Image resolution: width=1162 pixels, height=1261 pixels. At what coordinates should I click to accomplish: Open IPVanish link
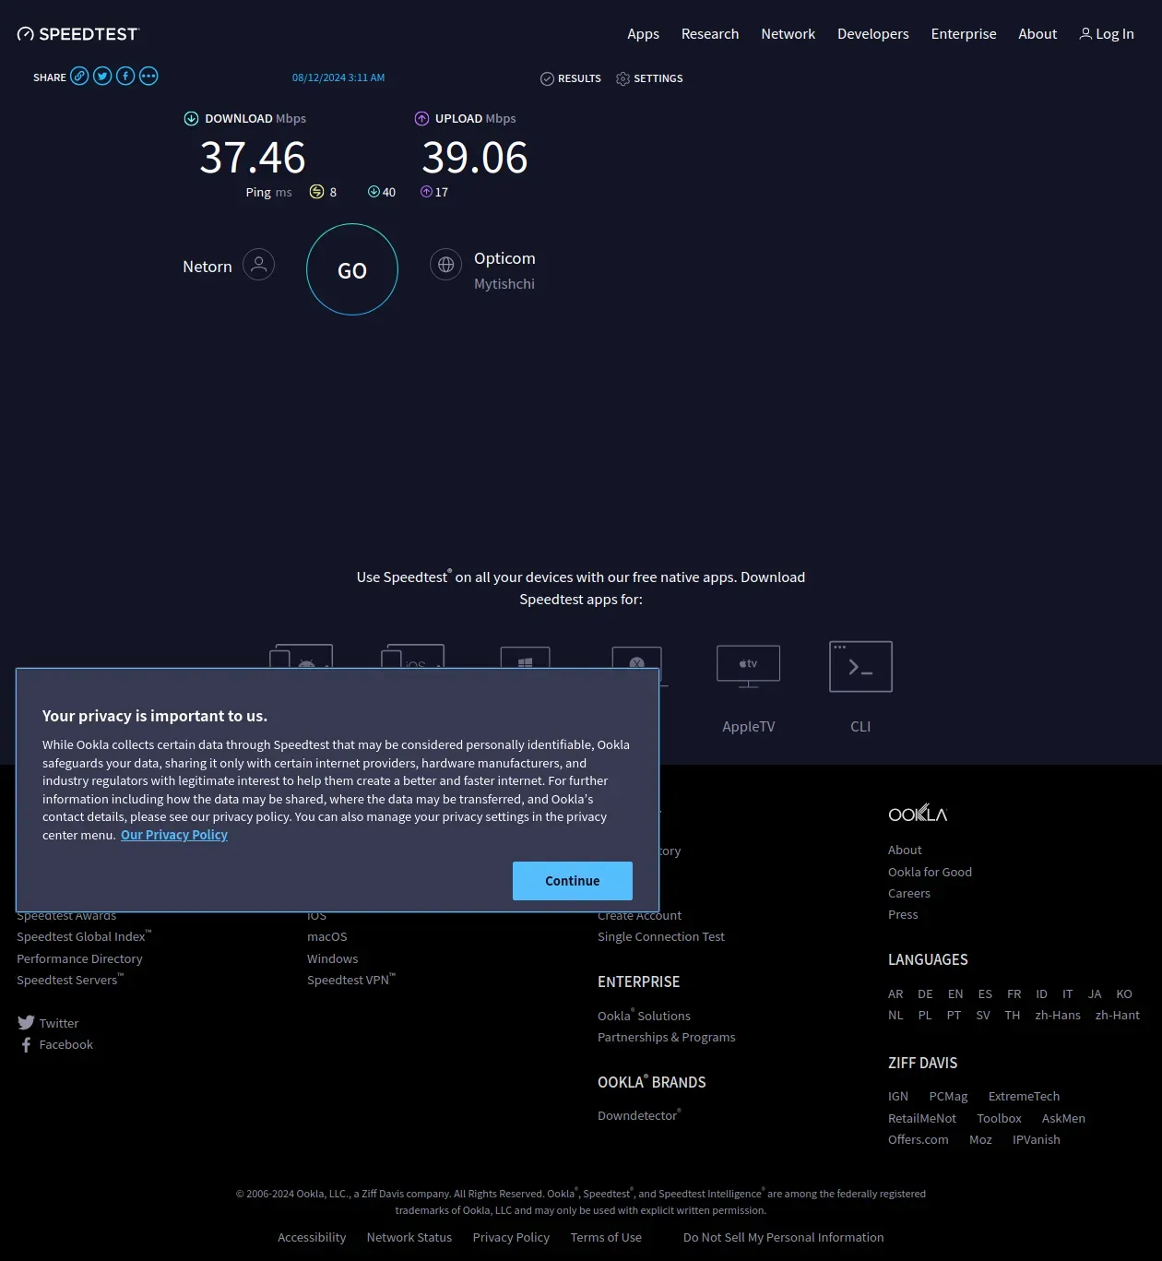[1037, 1139]
